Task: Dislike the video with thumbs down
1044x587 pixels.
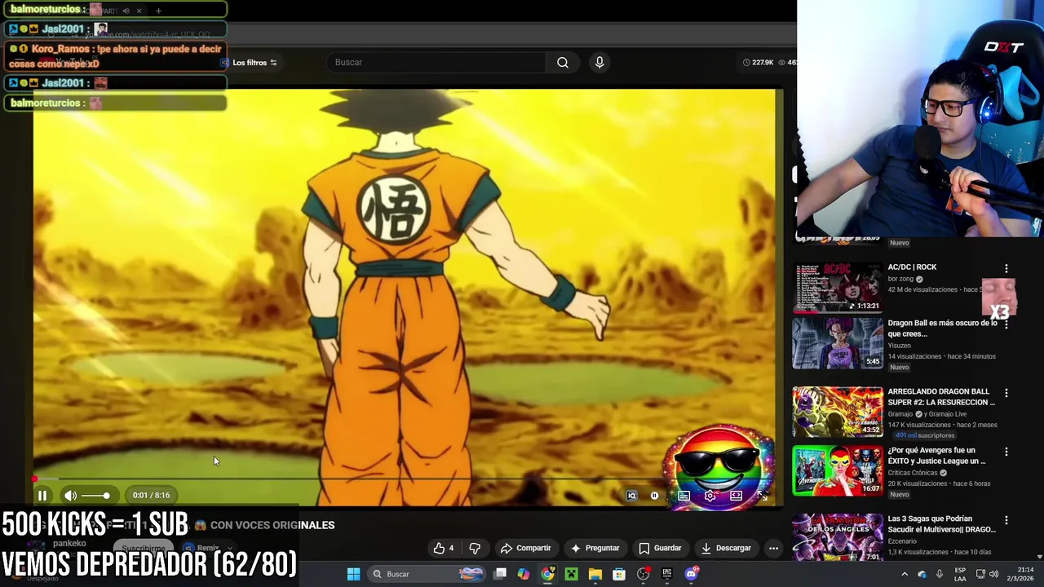Action: pyautogui.click(x=475, y=548)
